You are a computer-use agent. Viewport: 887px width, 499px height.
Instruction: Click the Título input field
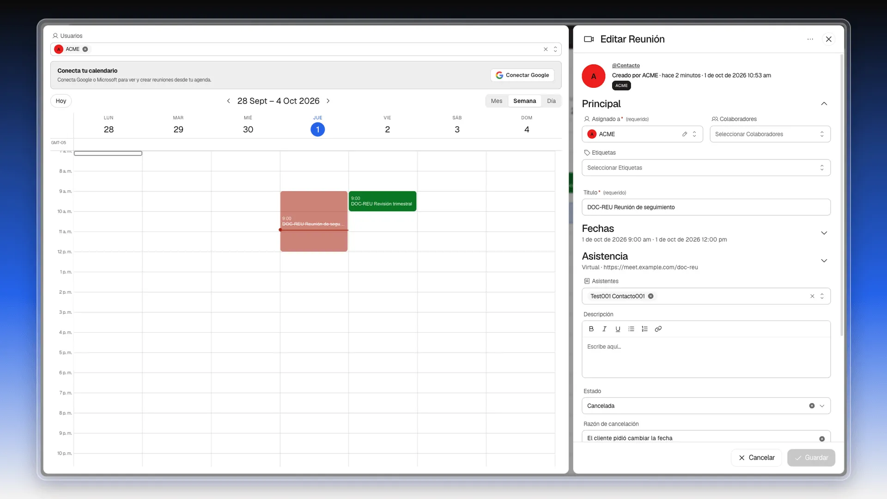(706, 207)
